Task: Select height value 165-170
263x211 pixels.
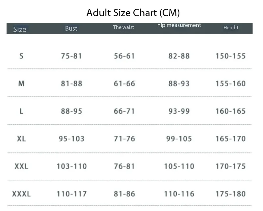Action: 230,139
